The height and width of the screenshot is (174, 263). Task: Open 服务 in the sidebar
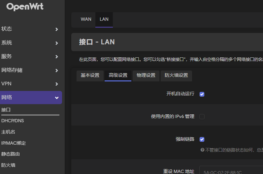coord(7,56)
